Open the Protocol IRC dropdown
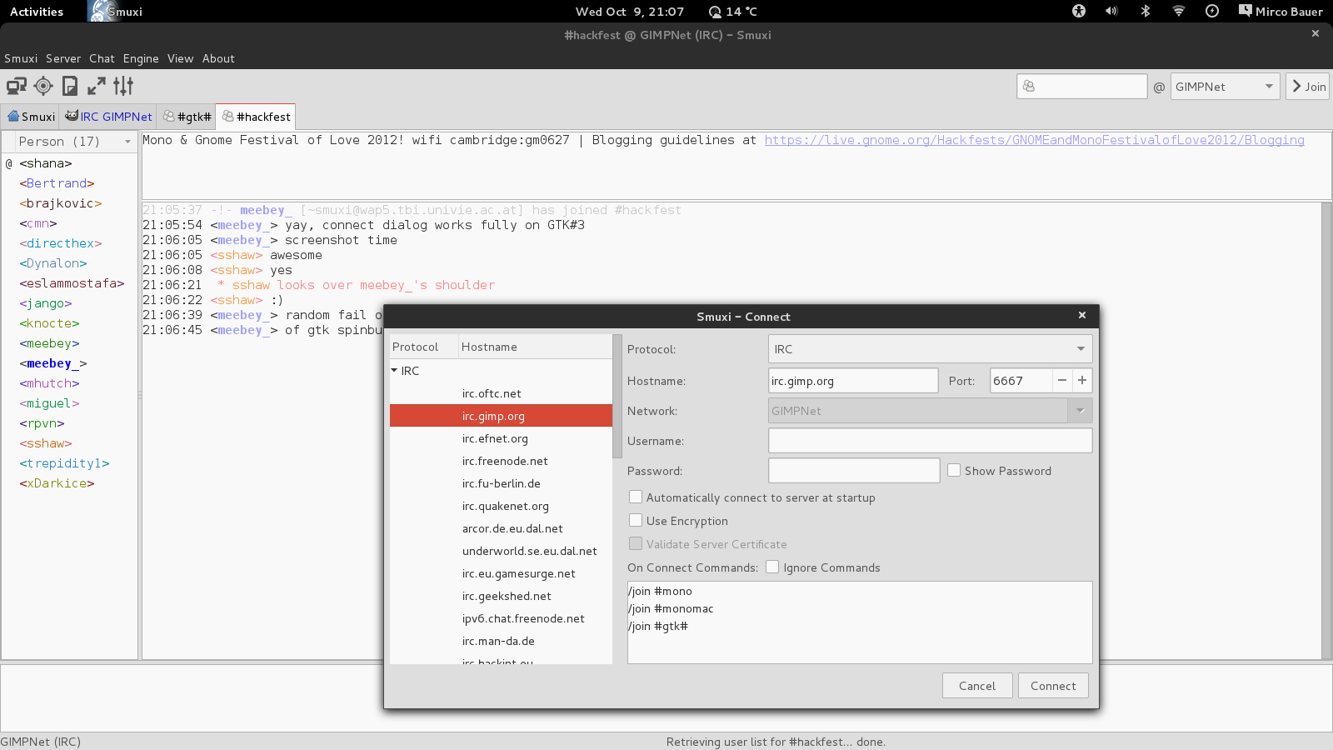Viewport: 1333px width, 750px height. point(930,348)
